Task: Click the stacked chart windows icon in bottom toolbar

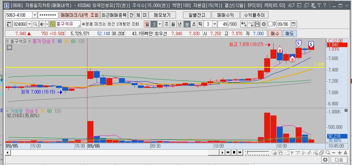Action: pos(322,152)
